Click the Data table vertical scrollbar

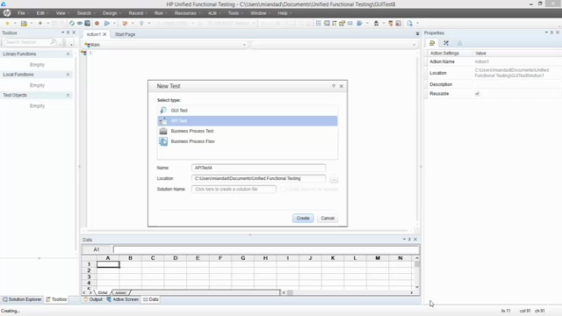pyautogui.click(x=417, y=272)
